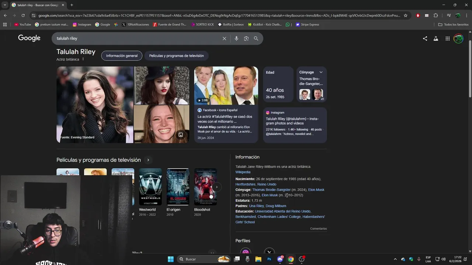Open the image viewer icon on photos
Viewport: 472px width, 265px height.
(x=181, y=135)
